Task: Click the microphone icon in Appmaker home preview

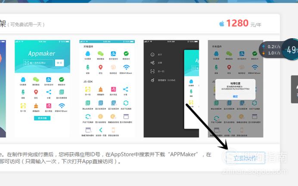Action: (x=23, y=92)
